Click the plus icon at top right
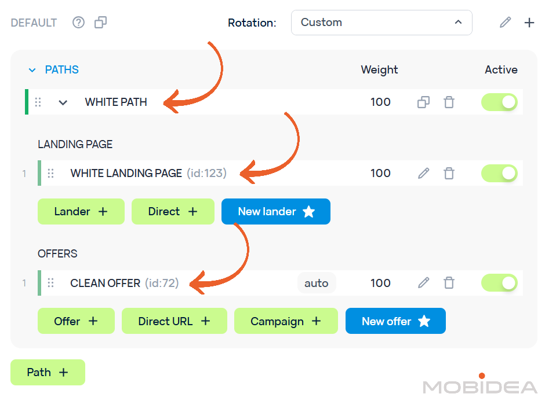Screen dimensions: 545x401 pyautogui.click(x=529, y=23)
